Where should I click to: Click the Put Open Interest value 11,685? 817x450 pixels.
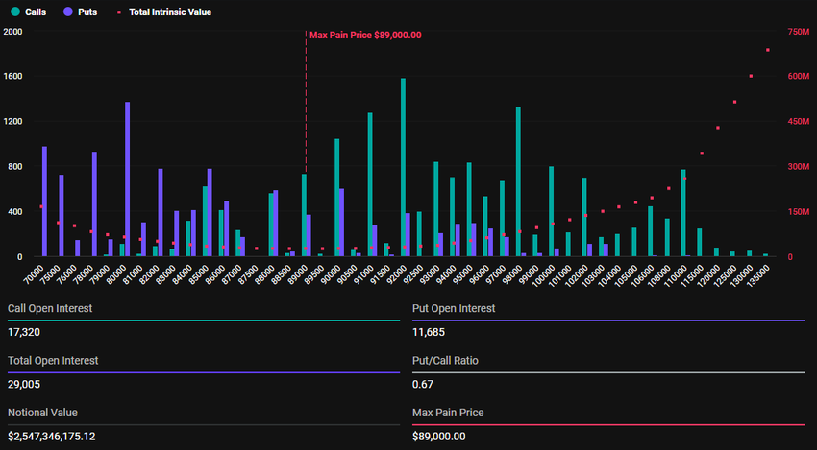[x=429, y=331]
